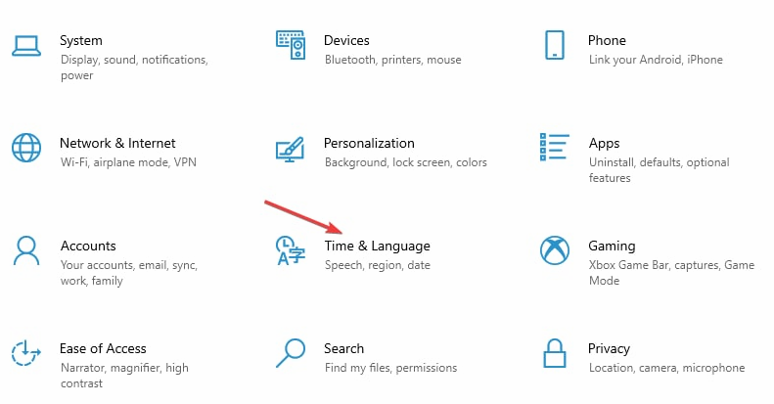This screenshot has width=774, height=404.
Task: Select the Accounts category title
Action: [x=88, y=246]
